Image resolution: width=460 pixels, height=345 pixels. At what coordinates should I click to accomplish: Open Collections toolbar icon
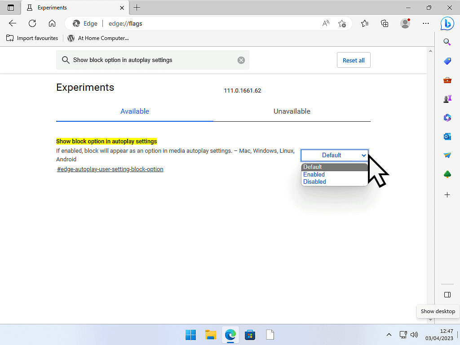(385, 23)
